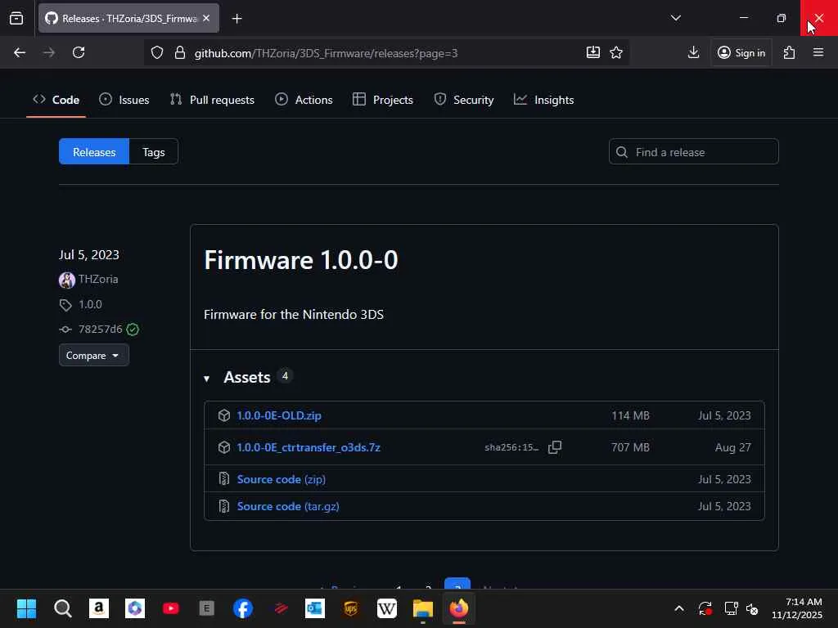
Task: Switch to the Tags view
Action: pos(153,151)
